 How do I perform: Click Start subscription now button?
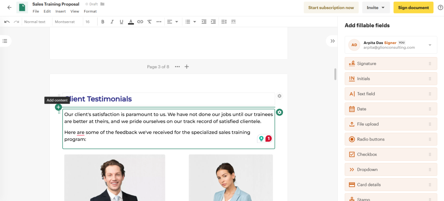[x=331, y=8]
